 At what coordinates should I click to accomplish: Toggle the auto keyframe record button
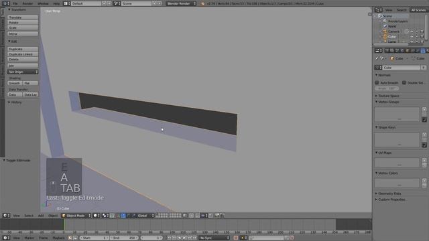coord(235,238)
